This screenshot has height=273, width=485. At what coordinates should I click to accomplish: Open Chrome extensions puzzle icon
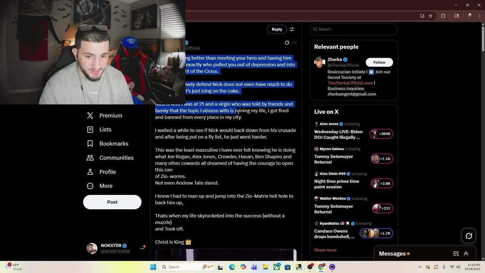pos(443,16)
